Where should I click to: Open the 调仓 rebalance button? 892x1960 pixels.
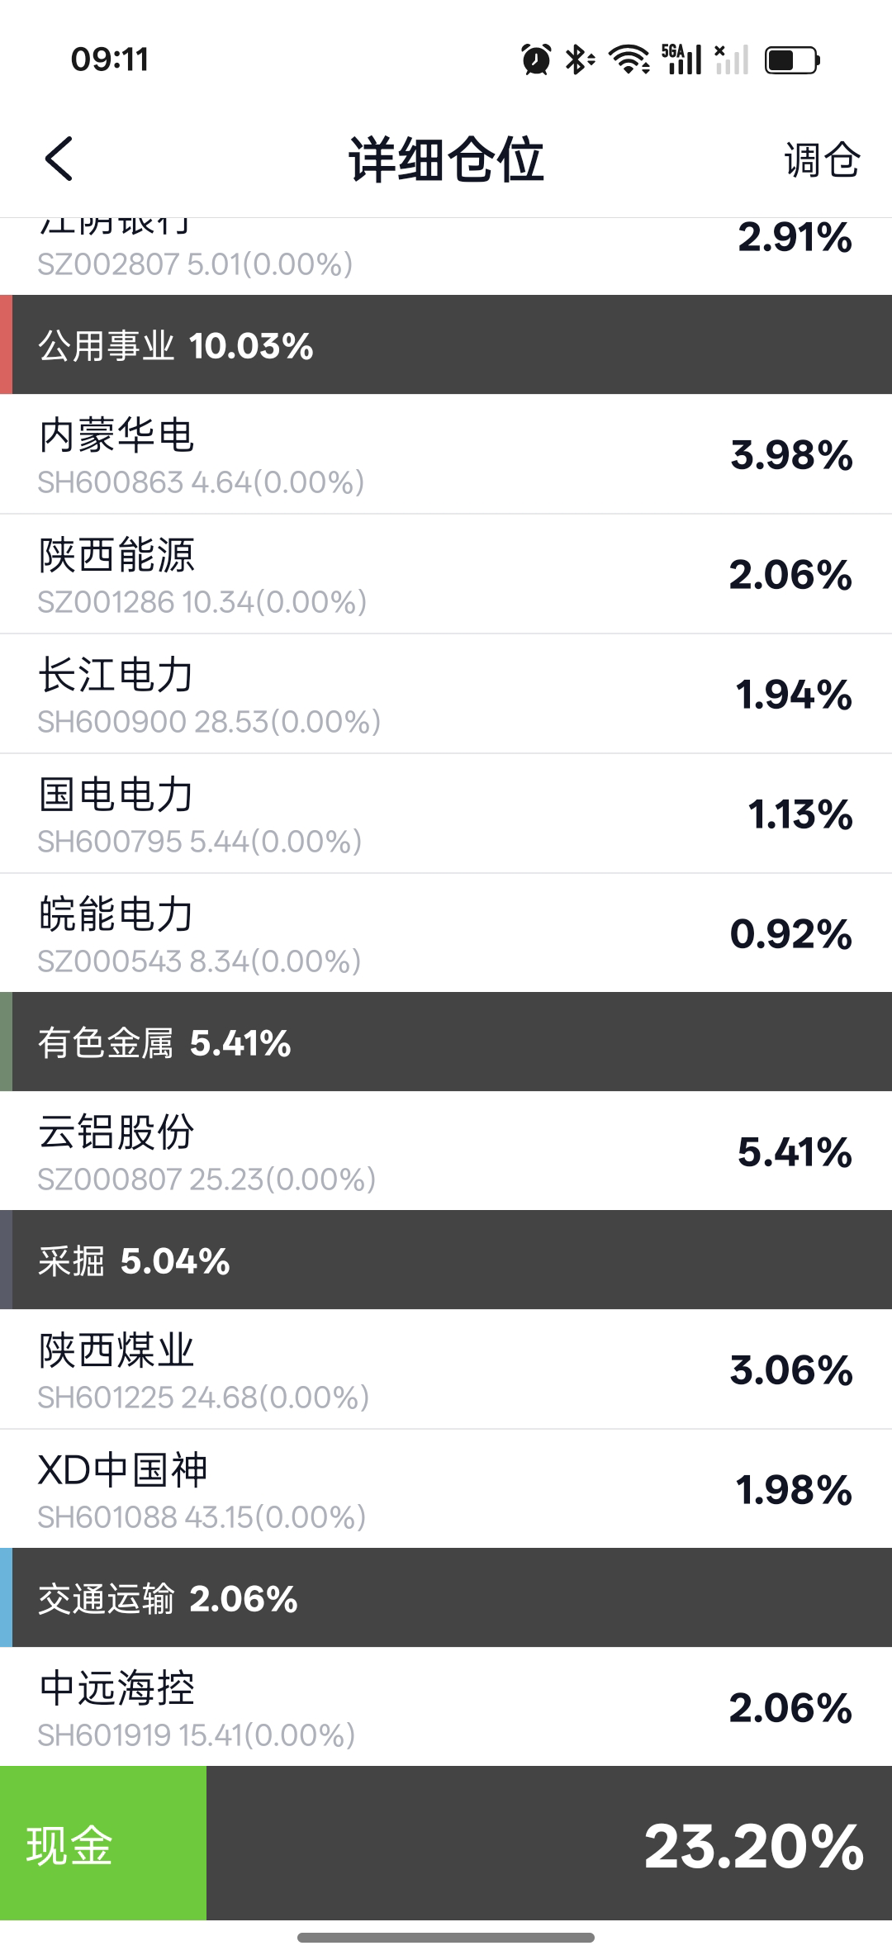click(x=822, y=159)
